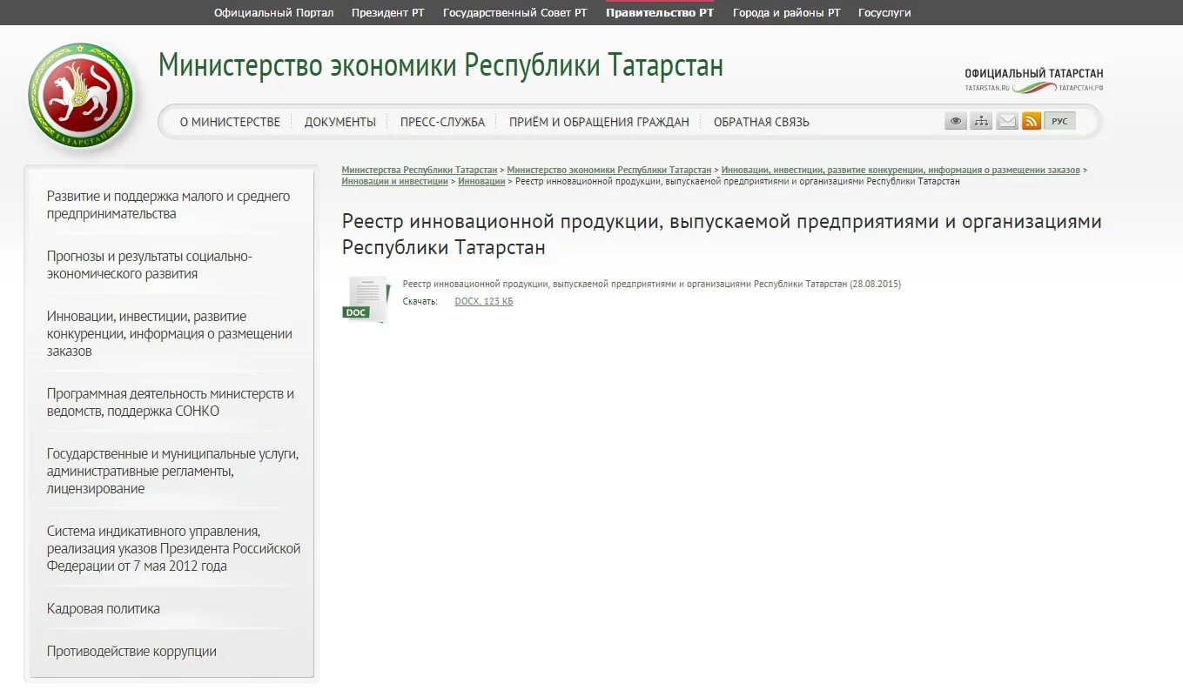Open the Обратная связь menu

762,122
